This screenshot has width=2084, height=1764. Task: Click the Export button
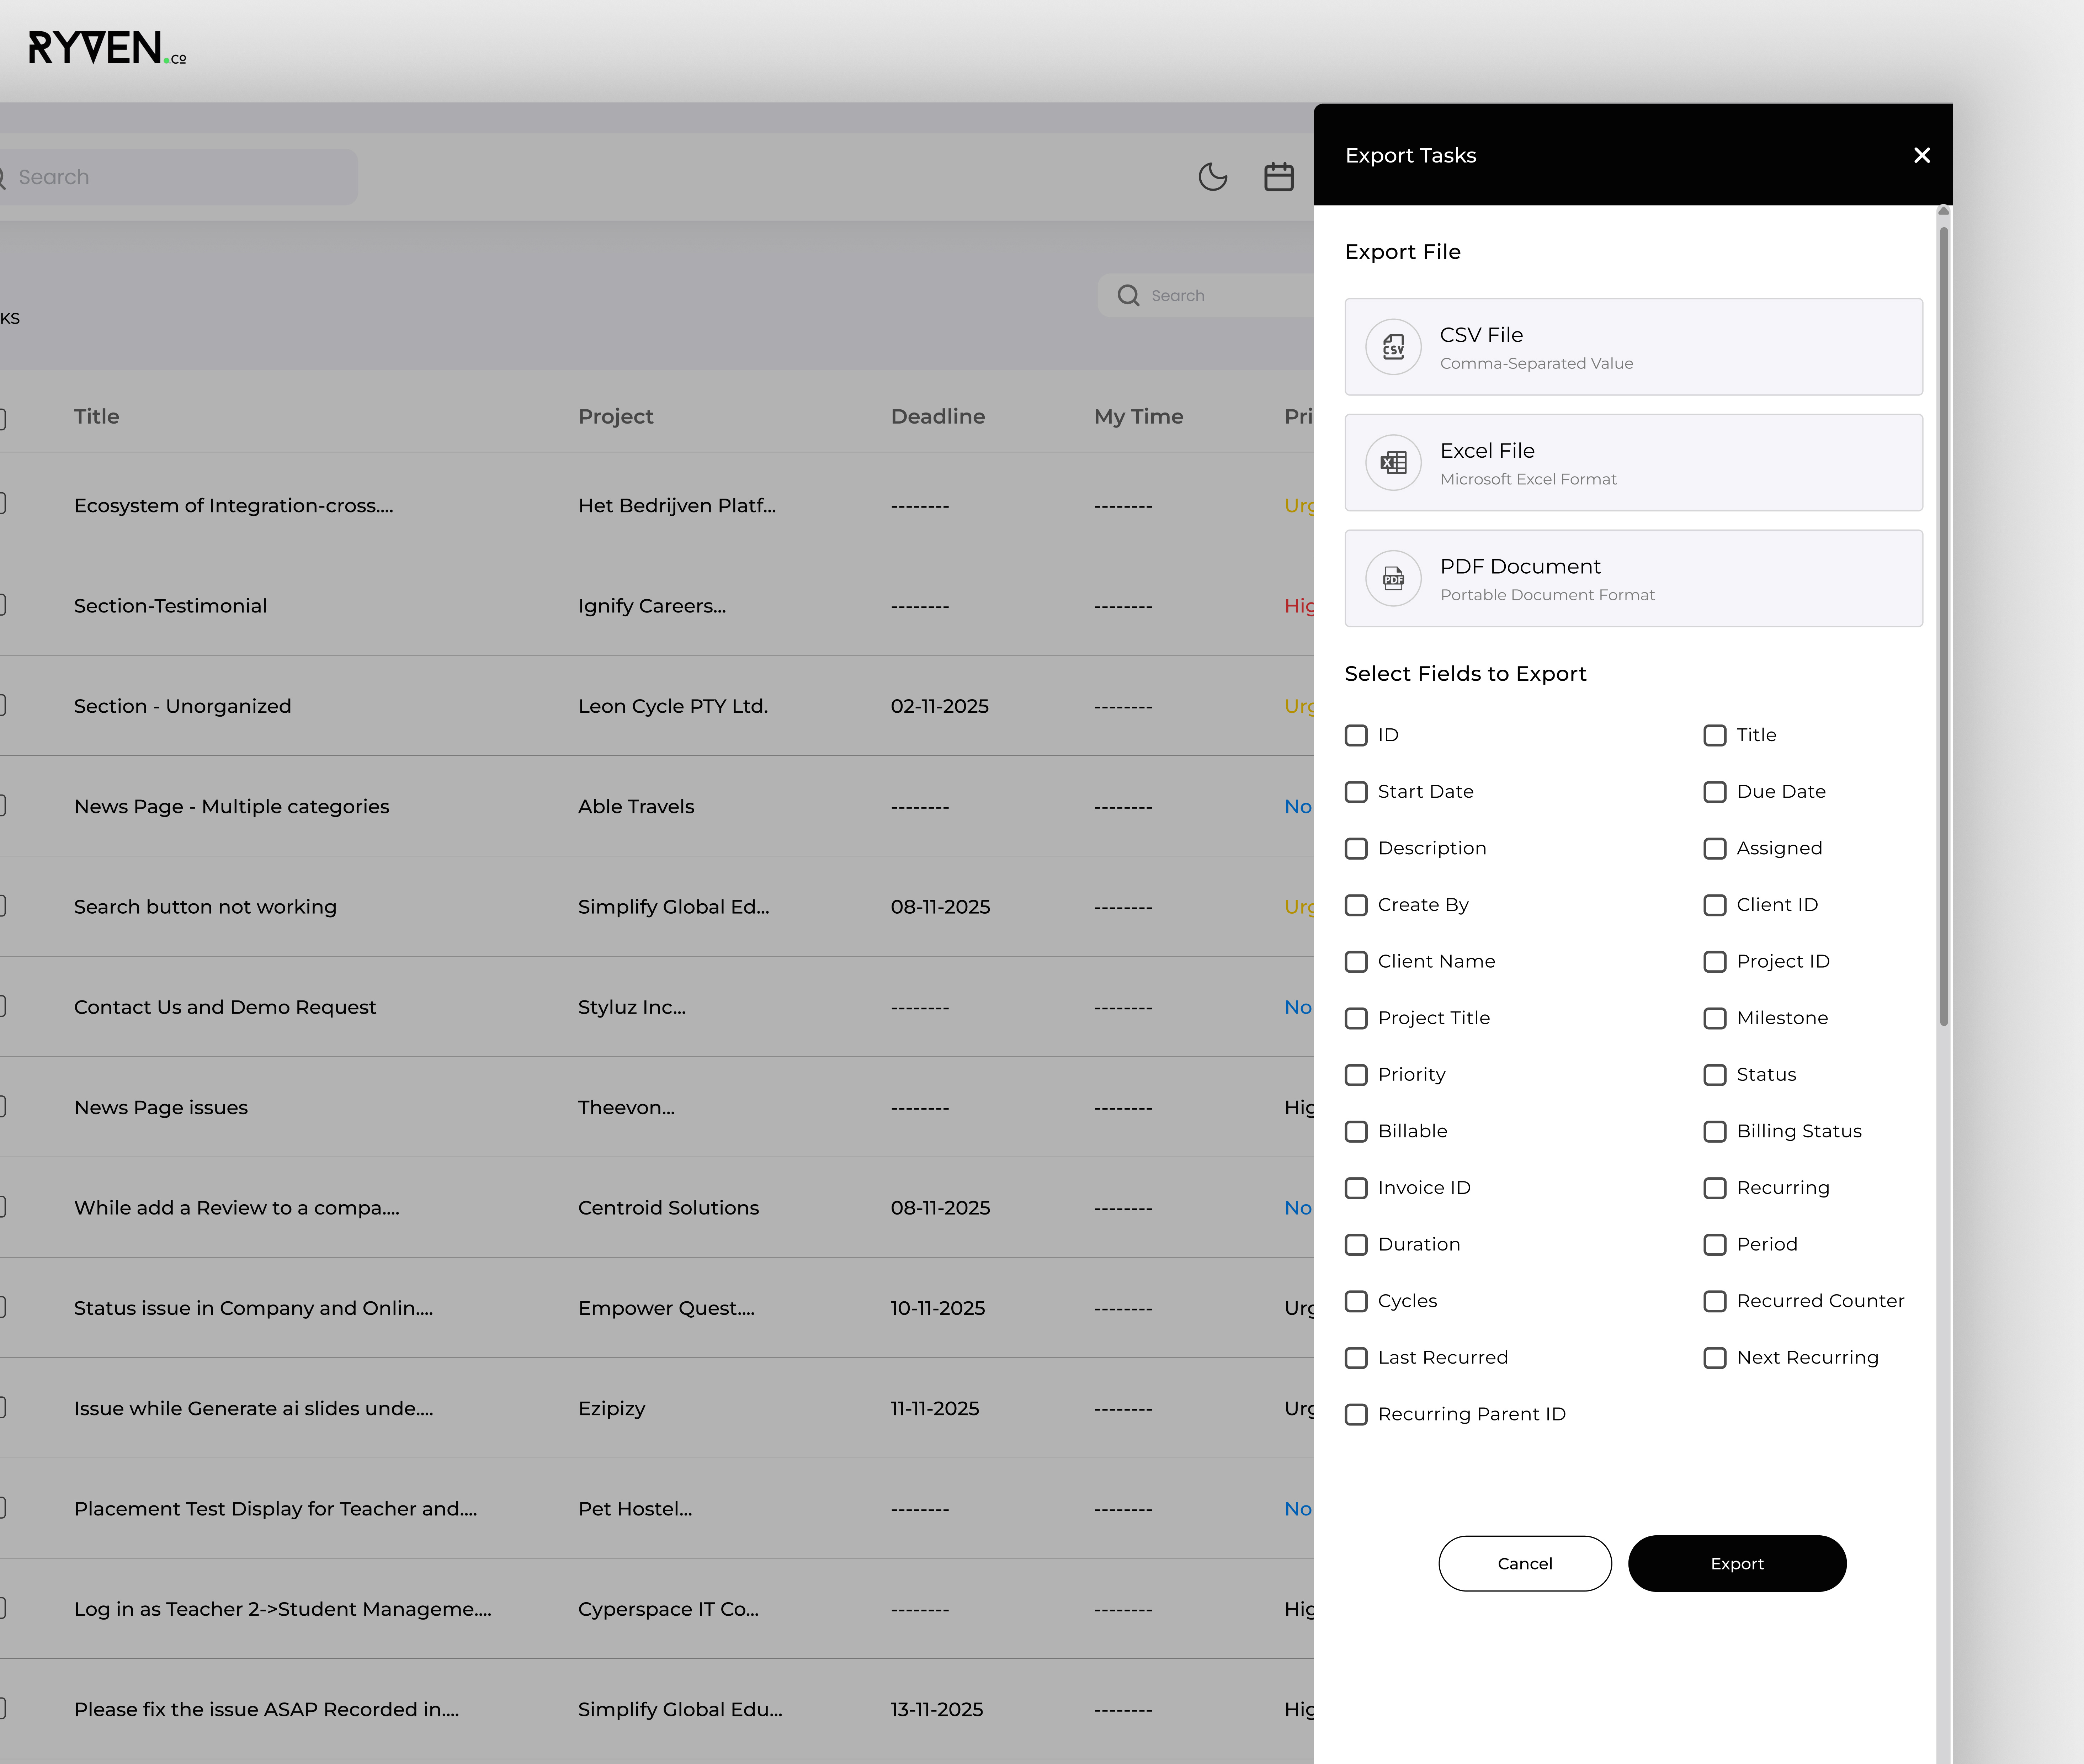coord(1737,1563)
